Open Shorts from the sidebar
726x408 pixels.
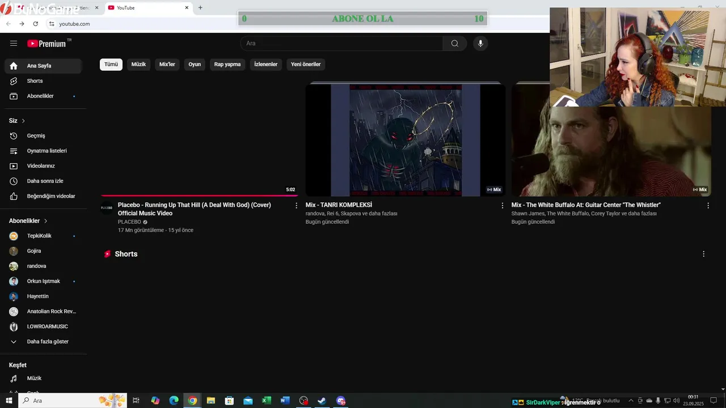[43, 81]
